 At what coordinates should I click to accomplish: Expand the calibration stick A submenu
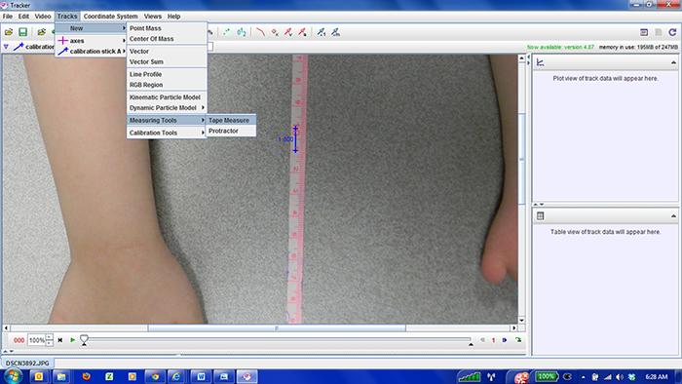click(x=91, y=52)
